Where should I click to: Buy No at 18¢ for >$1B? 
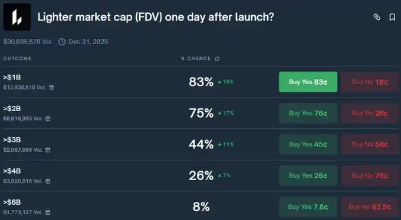(370, 82)
